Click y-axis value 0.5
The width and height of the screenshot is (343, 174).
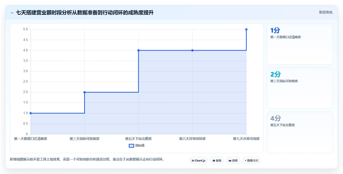pos(25,124)
